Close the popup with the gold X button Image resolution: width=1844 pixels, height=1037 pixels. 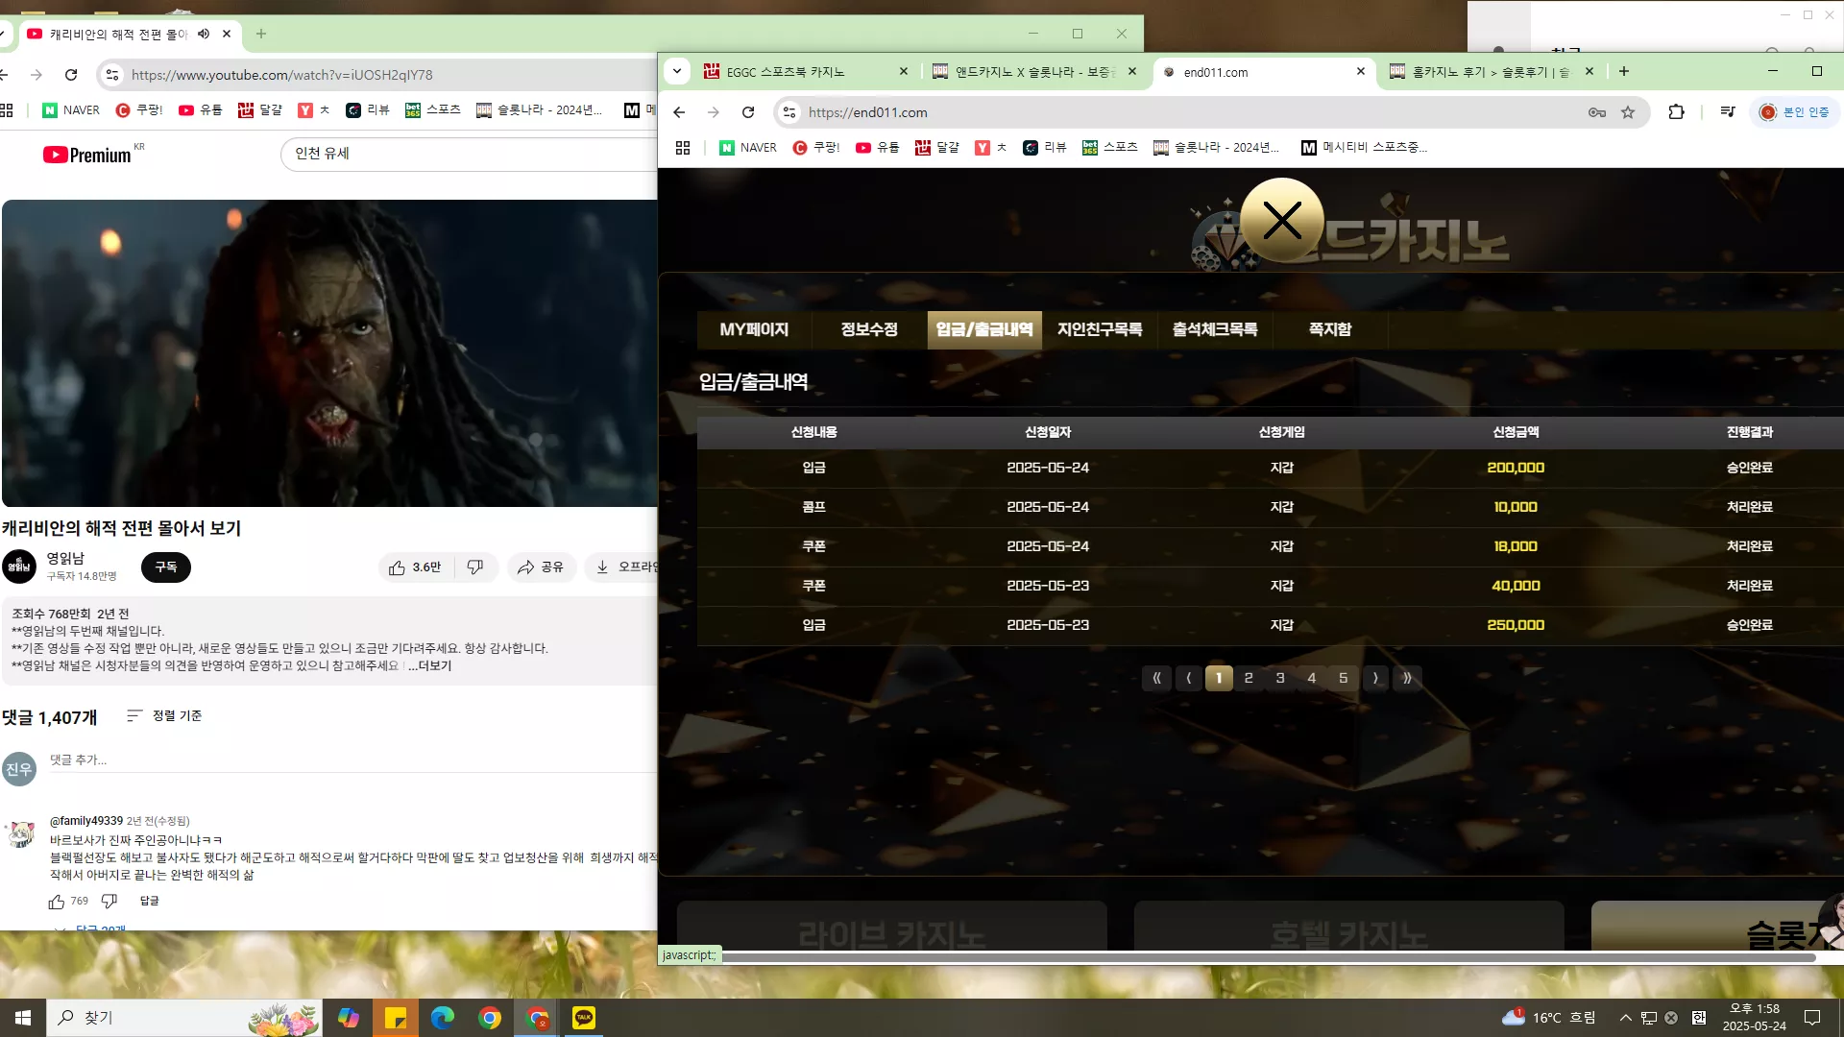tap(1282, 221)
